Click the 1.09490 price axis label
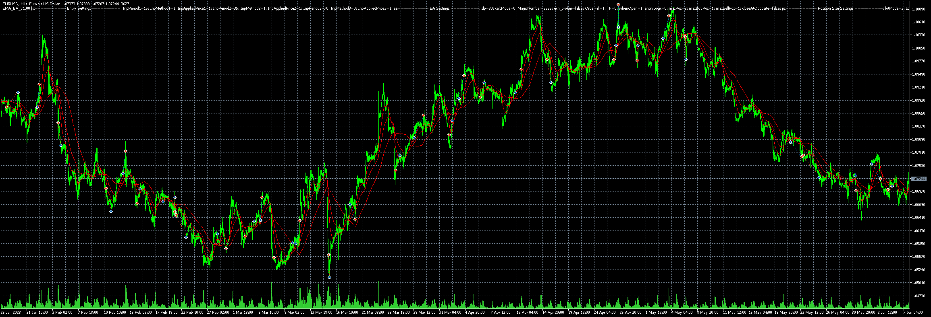Screen dimensions: 931x317 point(919,74)
